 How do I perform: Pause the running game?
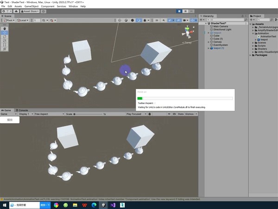[185, 11]
